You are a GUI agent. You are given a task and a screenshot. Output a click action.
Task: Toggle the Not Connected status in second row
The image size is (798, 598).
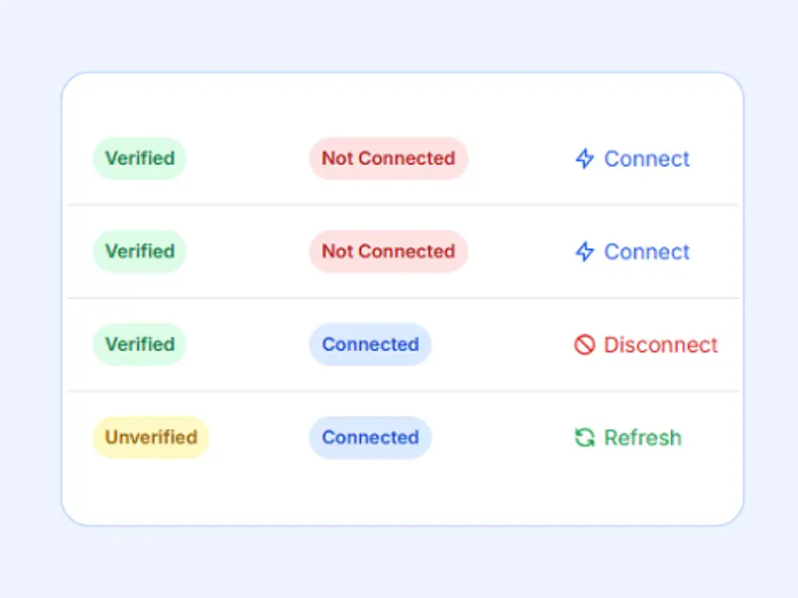[x=388, y=252]
